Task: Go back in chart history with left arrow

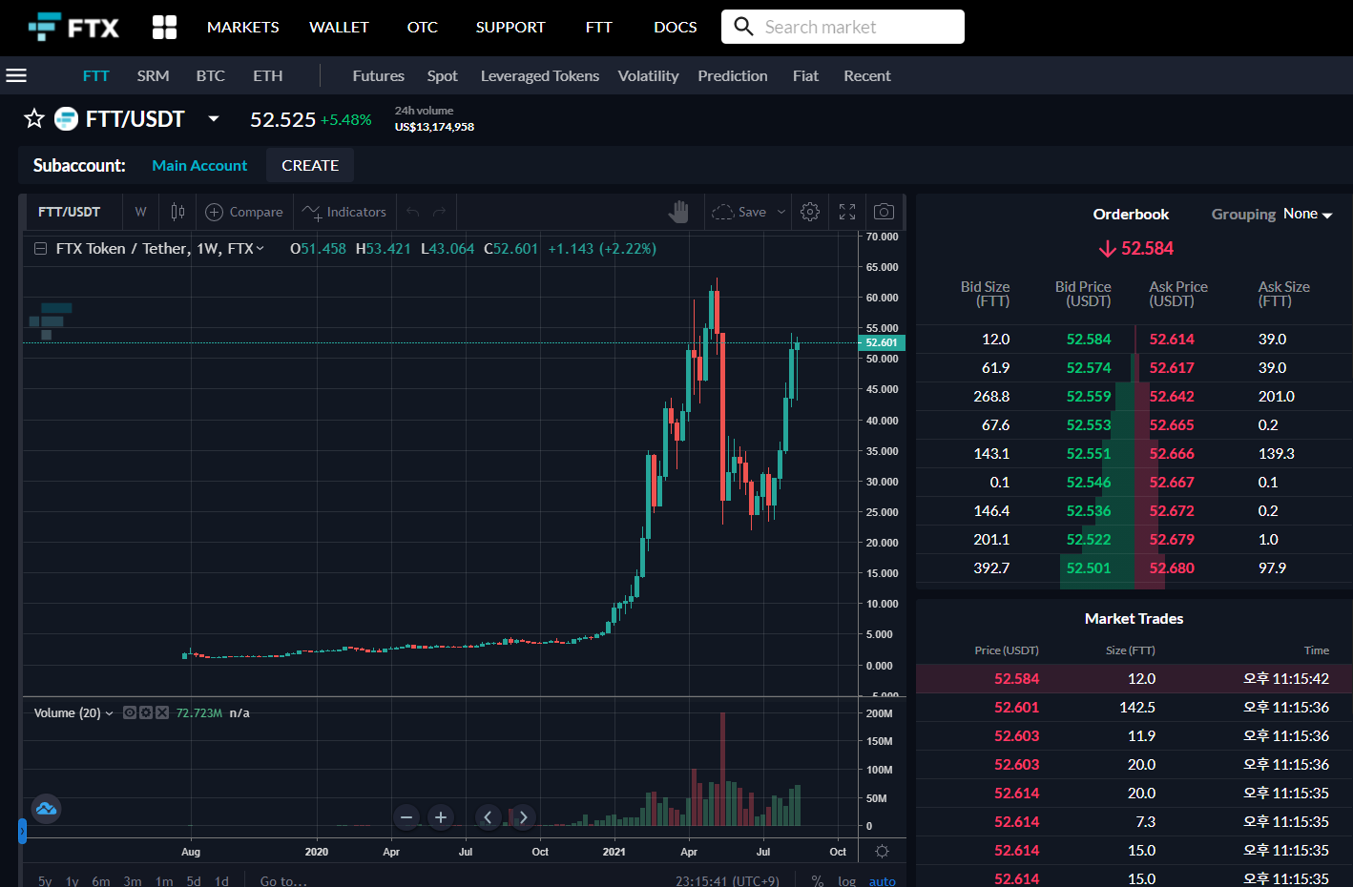Action: [x=488, y=817]
